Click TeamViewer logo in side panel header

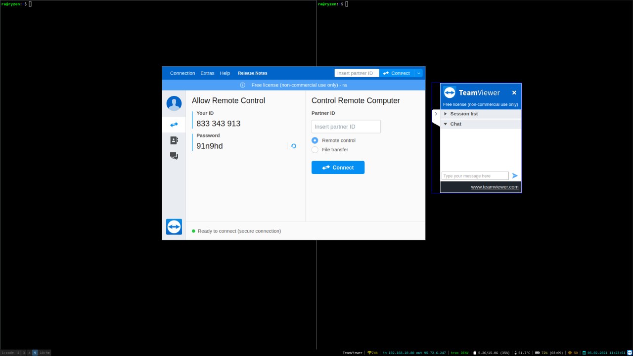[x=450, y=92]
